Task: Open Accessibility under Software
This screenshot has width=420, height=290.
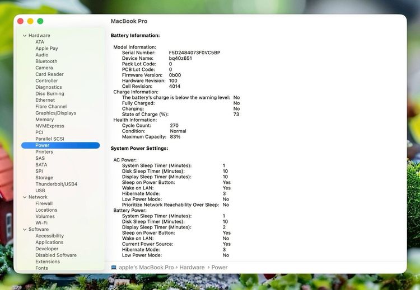Action: tap(49, 236)
